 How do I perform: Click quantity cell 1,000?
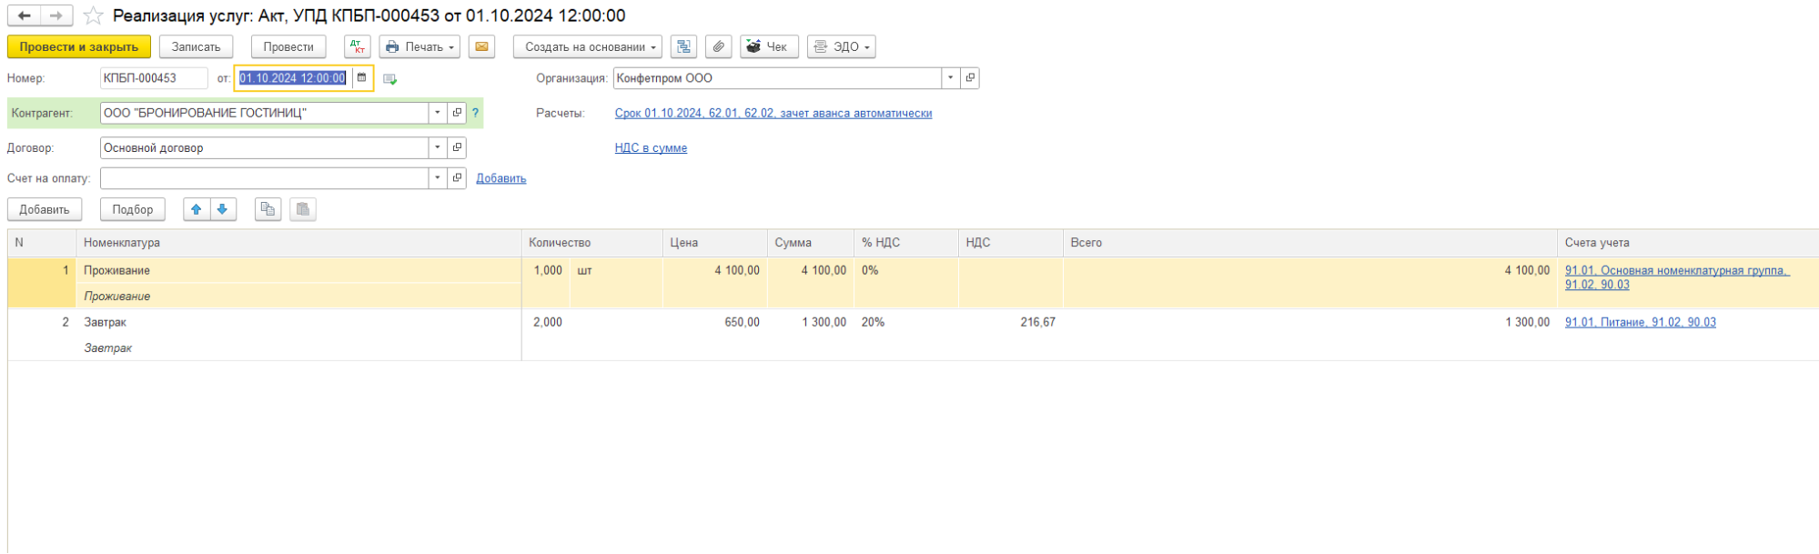pyautogui.click(x=546, y=270)
